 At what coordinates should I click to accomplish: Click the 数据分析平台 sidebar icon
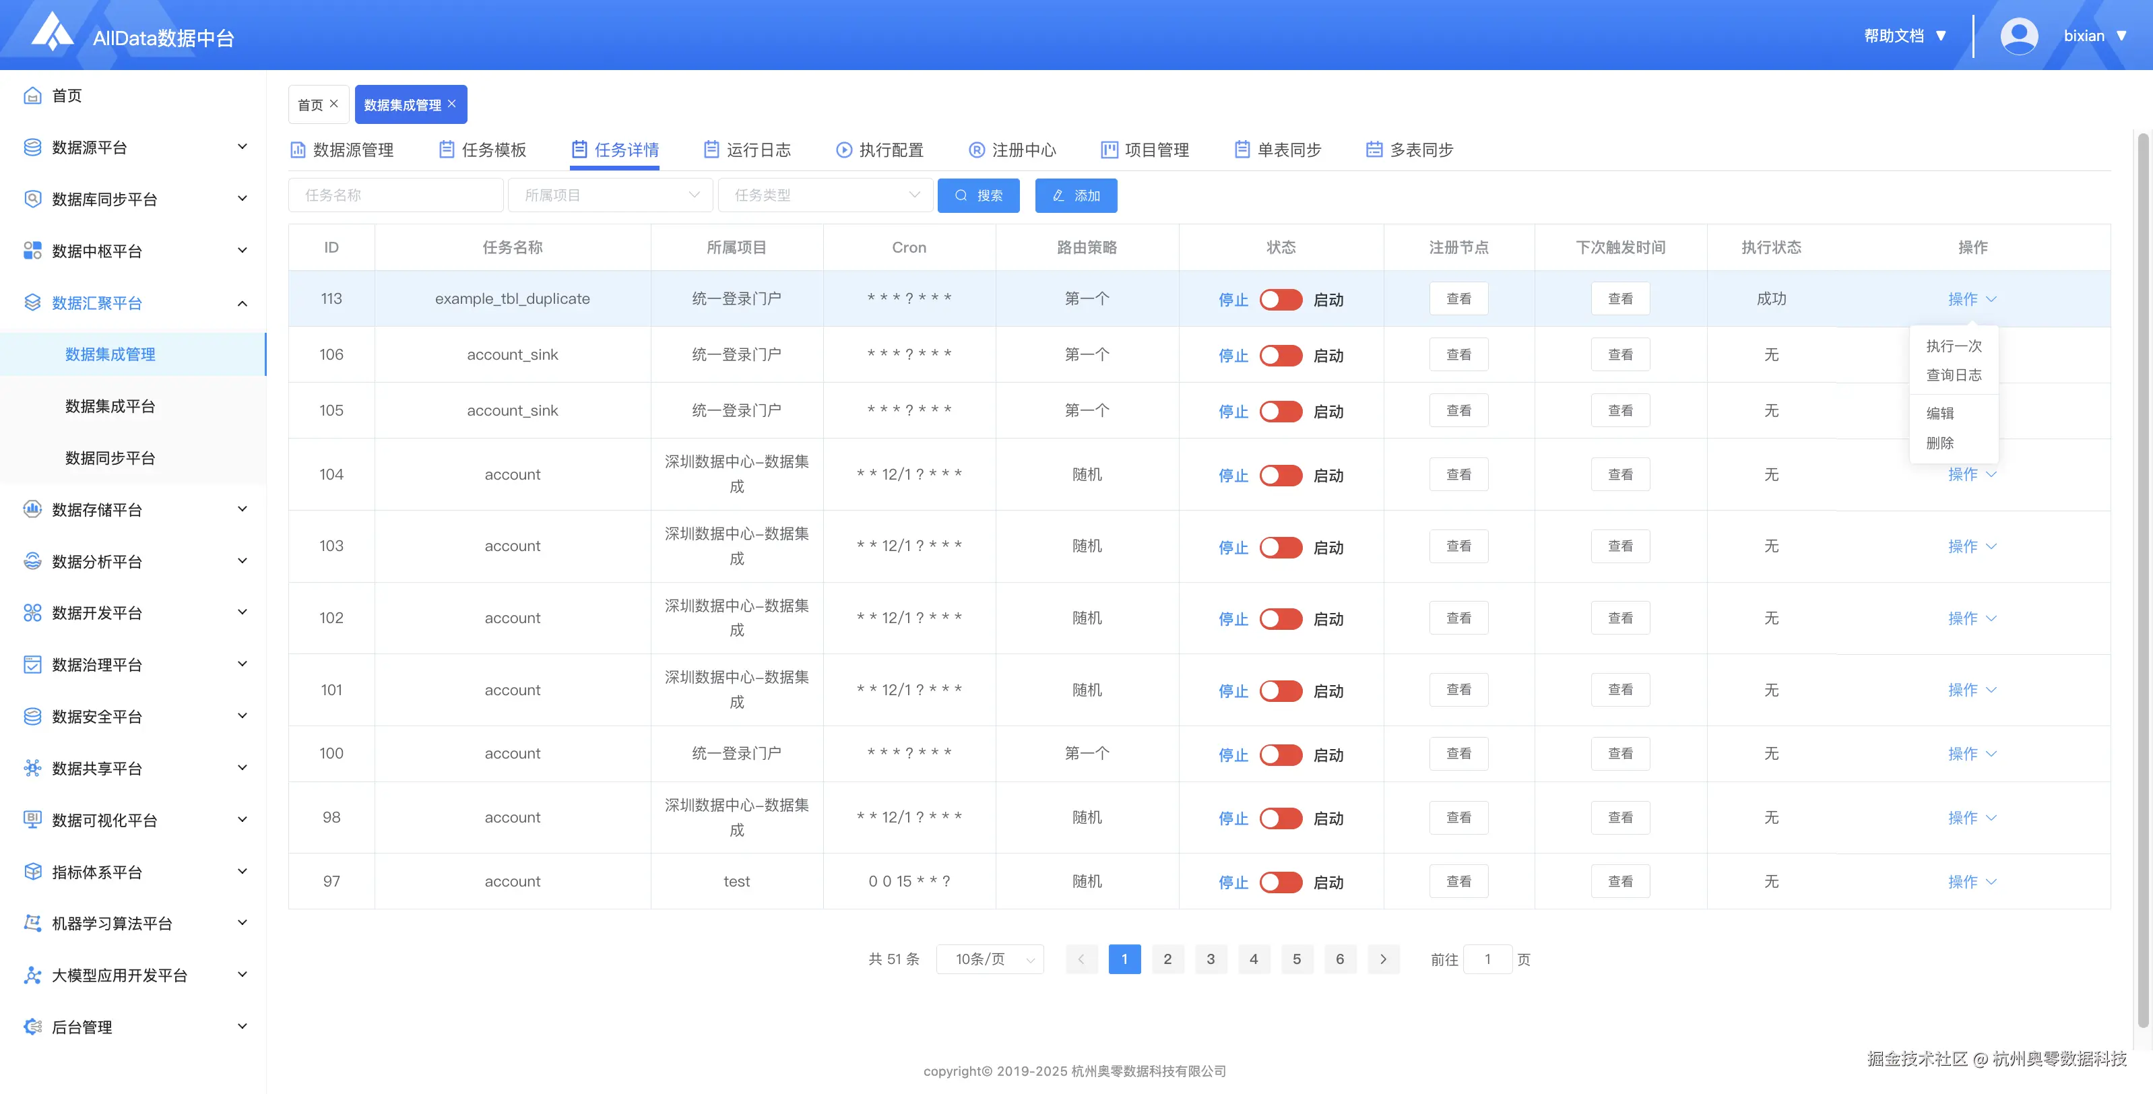coord(32,560)
